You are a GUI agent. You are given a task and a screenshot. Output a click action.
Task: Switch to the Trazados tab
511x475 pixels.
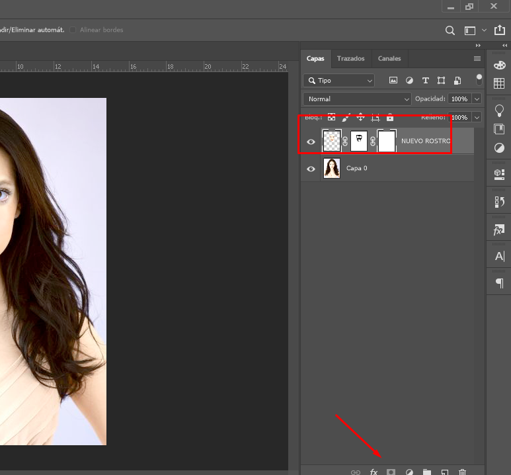(350, 58)
